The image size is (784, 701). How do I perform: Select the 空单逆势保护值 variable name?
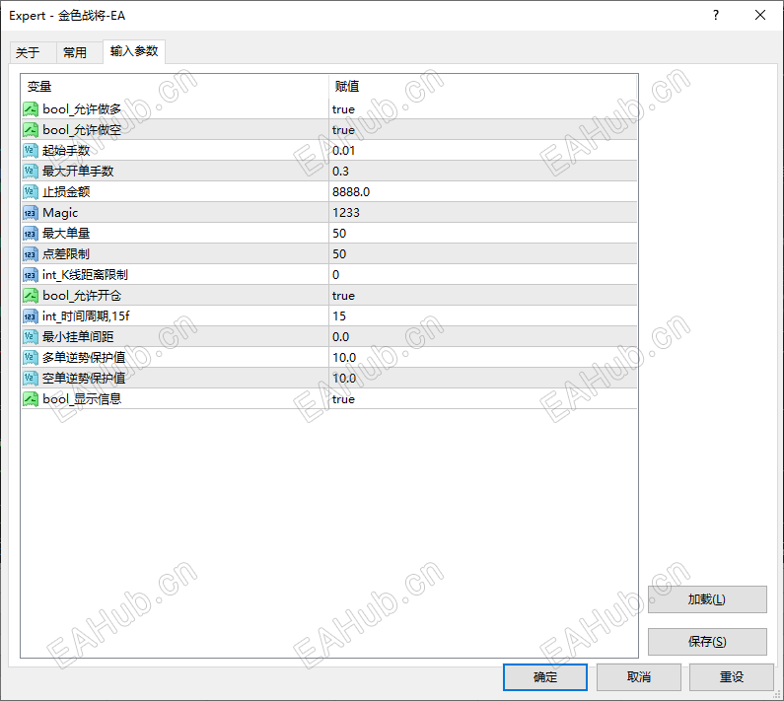[x=84, y=379]
